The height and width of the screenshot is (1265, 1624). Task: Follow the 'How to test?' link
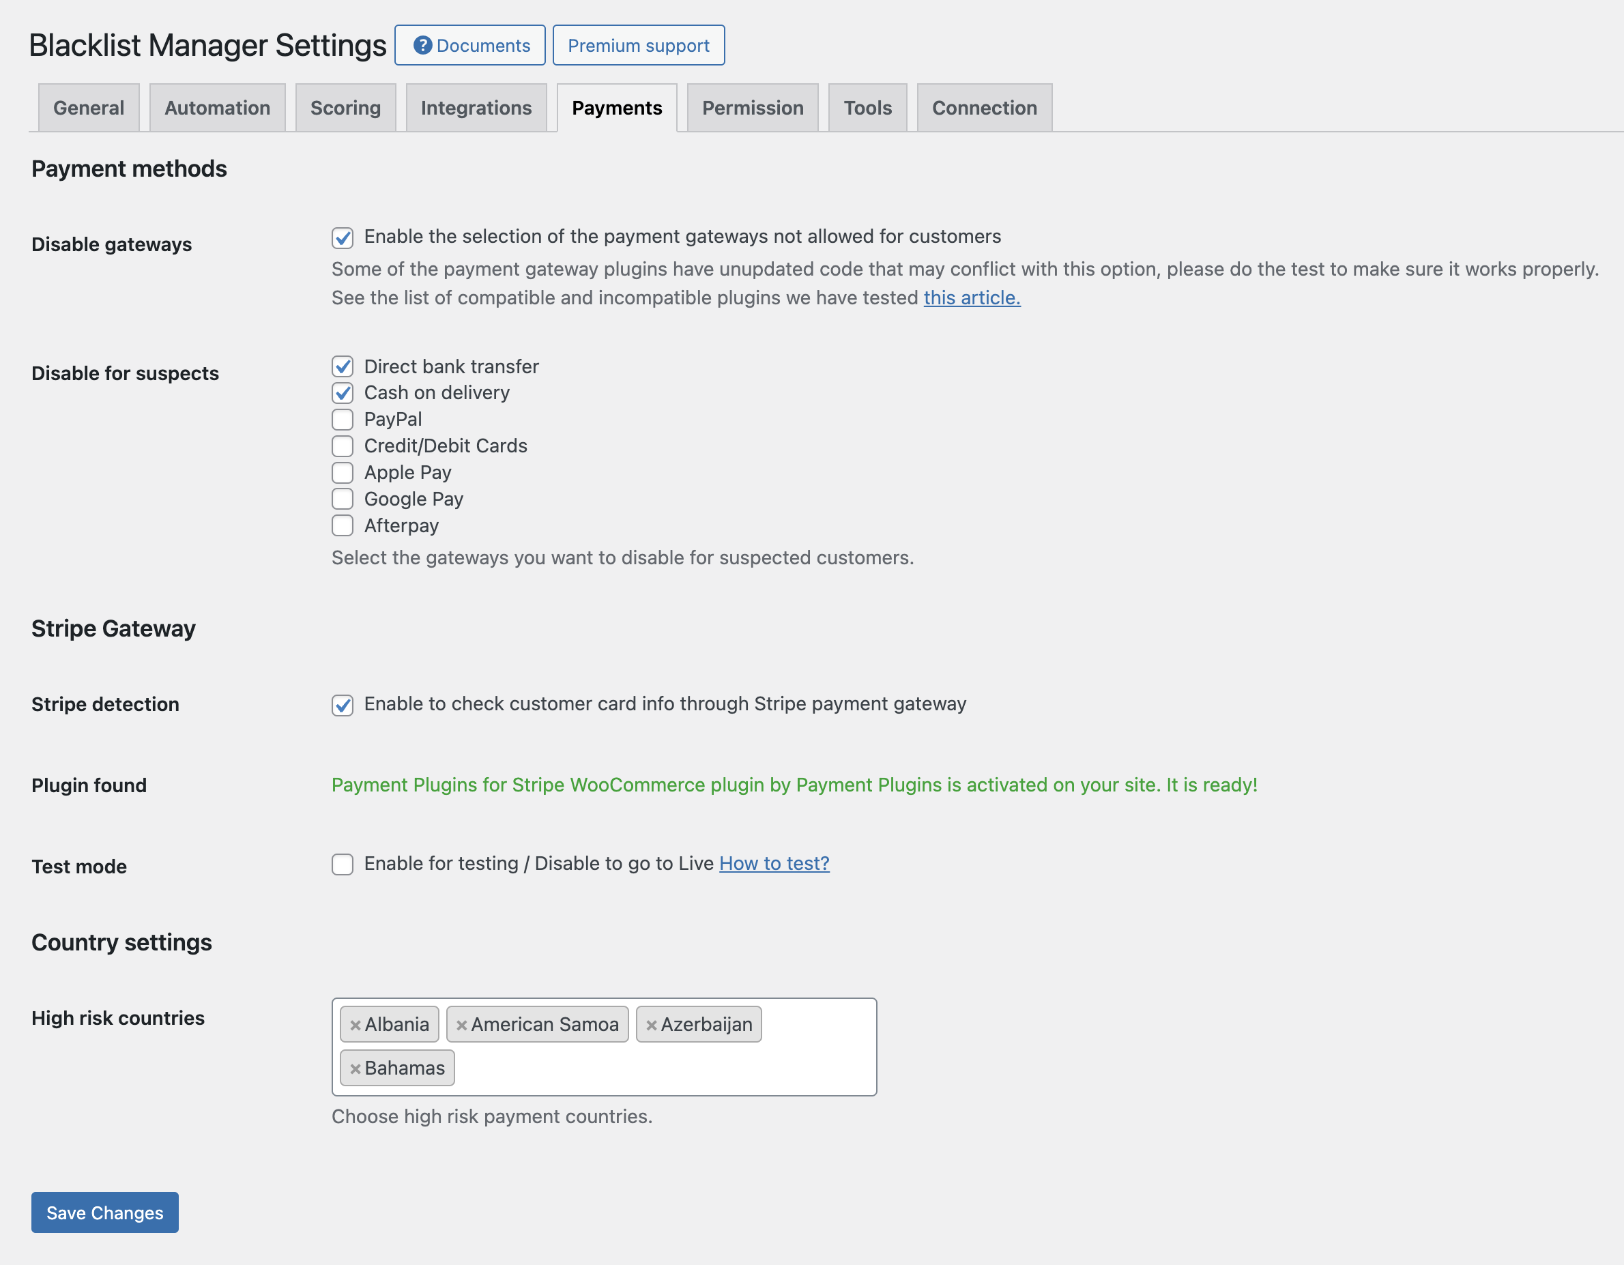pyautogui.click(x=774, y=863)
